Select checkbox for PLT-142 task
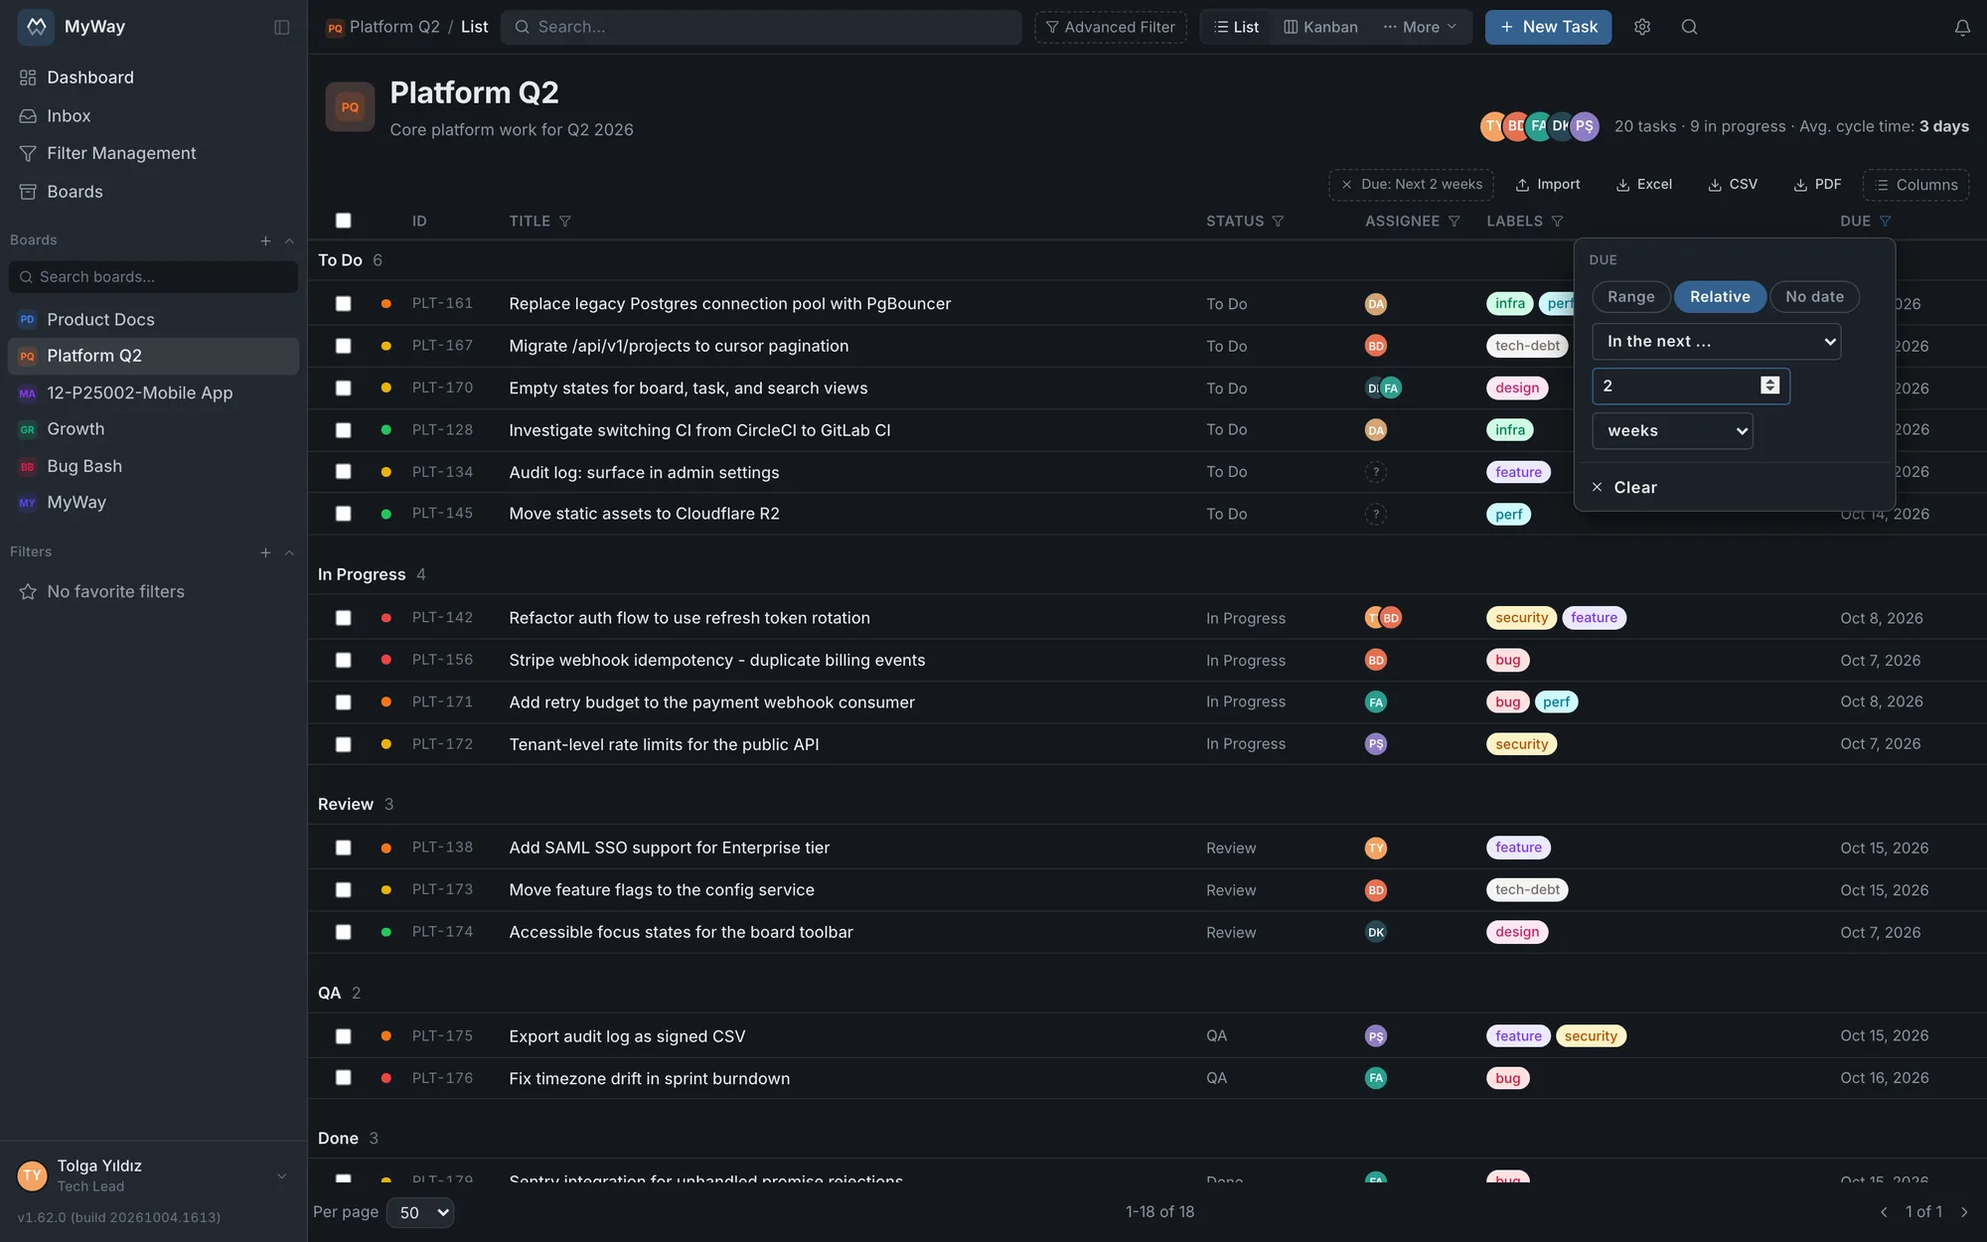Viewport: 1987px width, 1242px height. coord(344,618)
